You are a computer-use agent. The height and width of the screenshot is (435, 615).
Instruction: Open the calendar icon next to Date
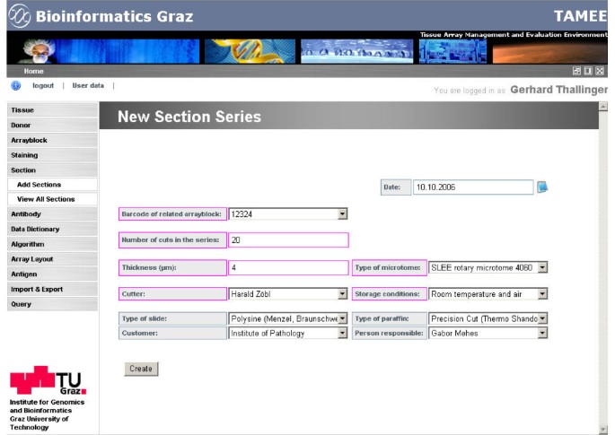point(542,187)
